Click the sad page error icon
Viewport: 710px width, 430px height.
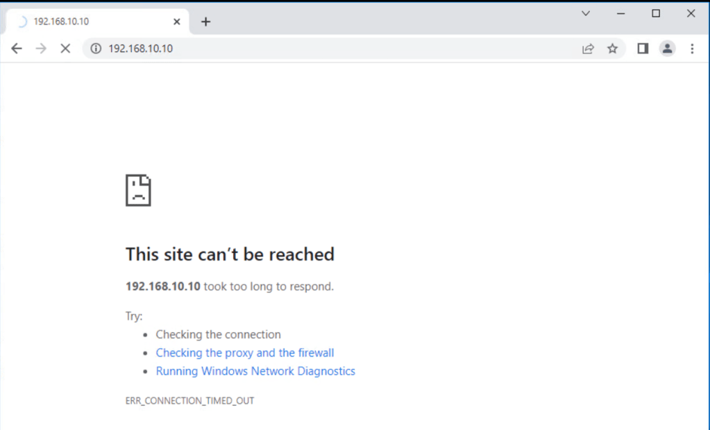pyautogui.click(x=138, y=190)
